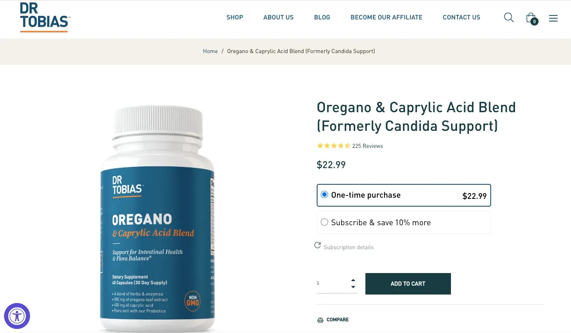Select Subscribe & save 10% more
571x333 pixels.
[404, 222]
